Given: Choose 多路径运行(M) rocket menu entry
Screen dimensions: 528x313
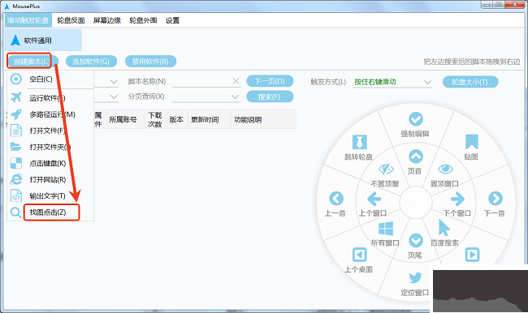Looking at the screenshot, I should pos(50,114).
